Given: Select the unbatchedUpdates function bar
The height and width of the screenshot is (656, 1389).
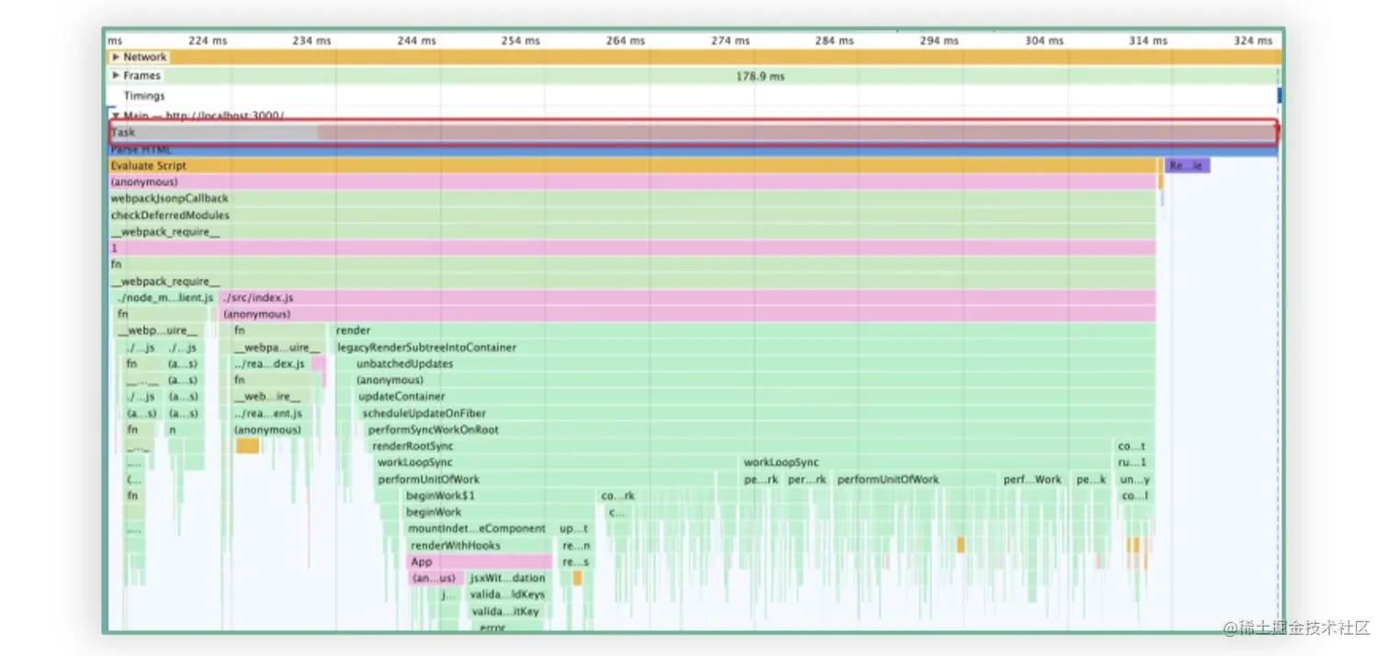Looking at the screenshot, I should [755, 364].
